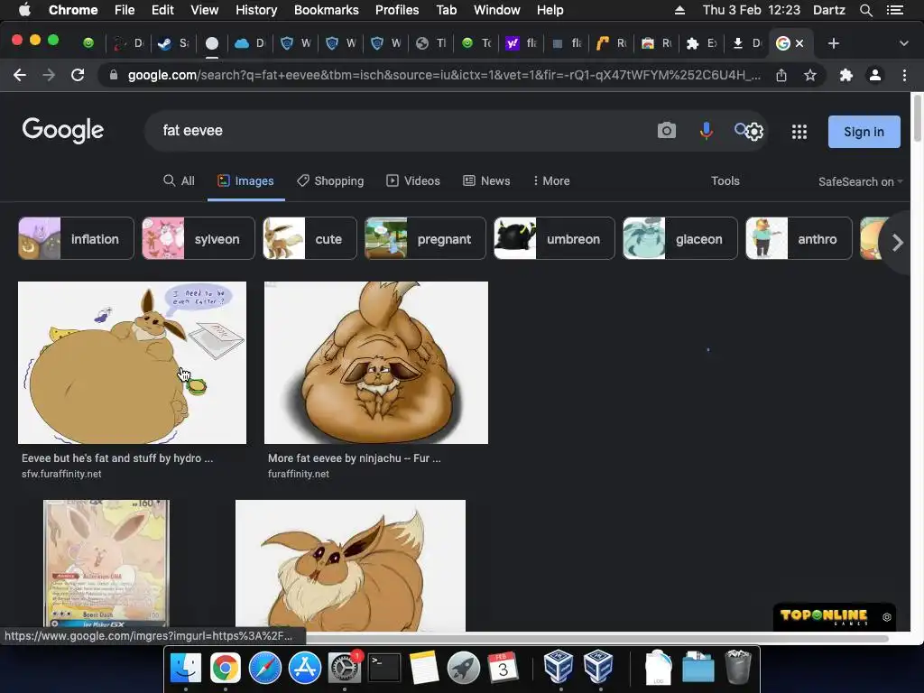Open a new tab with plus button
The width and height of the screenshot is (924, 693).
click(833, 43)
